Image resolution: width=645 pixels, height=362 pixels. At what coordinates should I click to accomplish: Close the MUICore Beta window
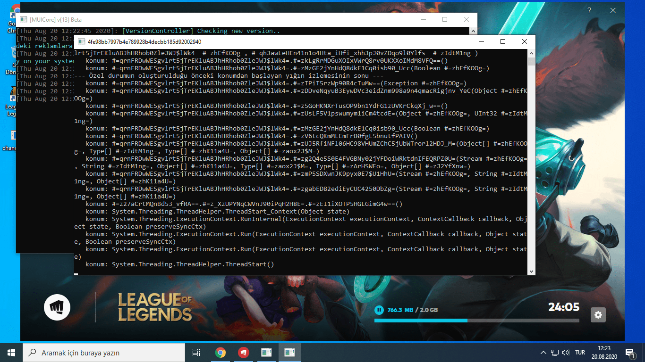(x=467, y=19)
